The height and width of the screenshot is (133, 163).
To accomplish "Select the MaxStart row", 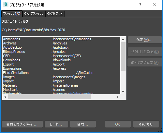I will pos(62,90).
